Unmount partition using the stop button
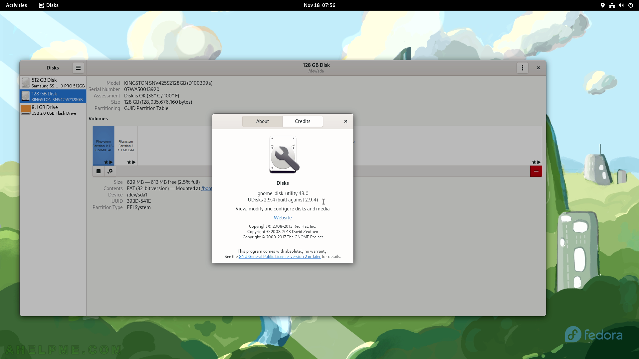639x359 pixels. 99,171
